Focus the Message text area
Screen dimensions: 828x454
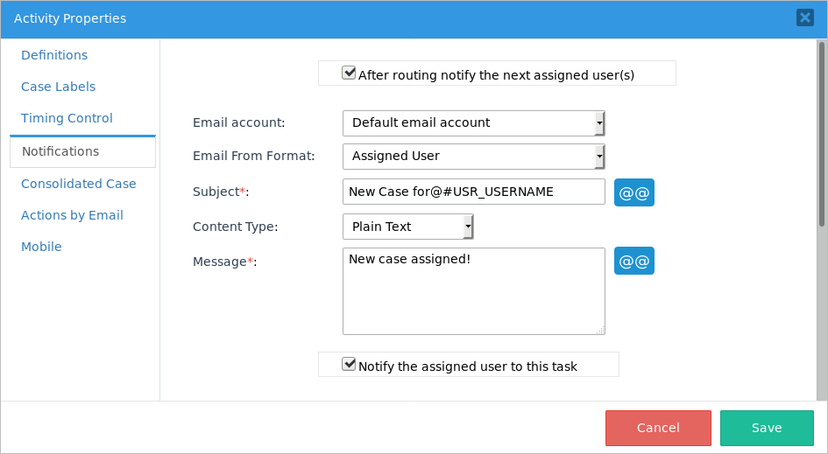point(473,291)
